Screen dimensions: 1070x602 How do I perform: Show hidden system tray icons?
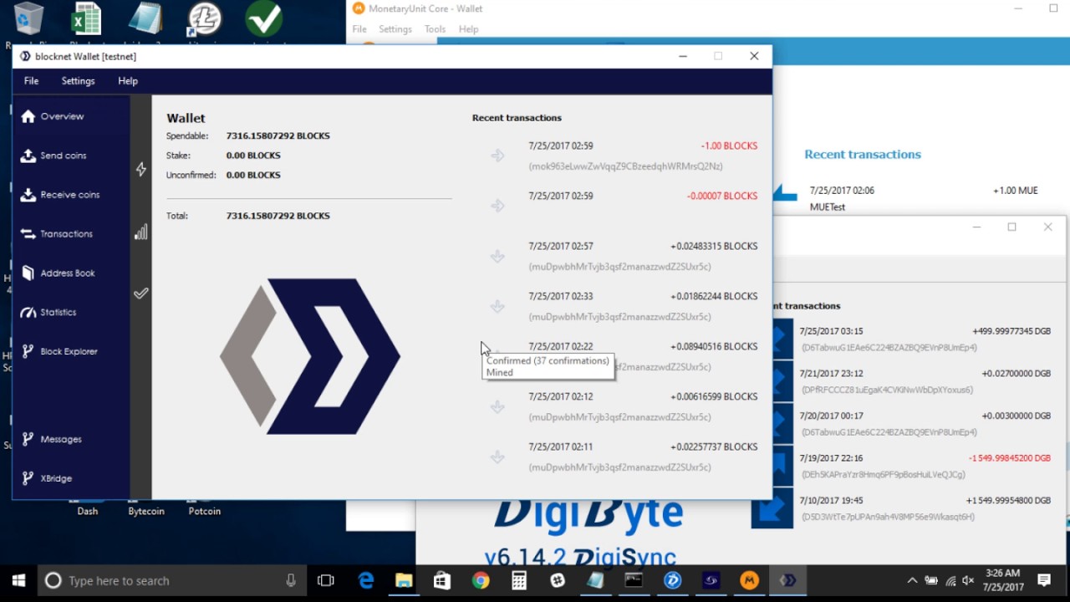click(x=912, y=580)
